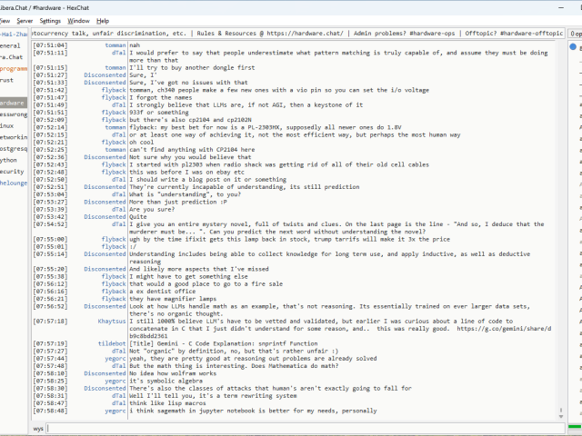The height and width of the screenshot is (436, 582).
Task: Select the #hardware channel in the channel list
Action: [x=13, y=103]
